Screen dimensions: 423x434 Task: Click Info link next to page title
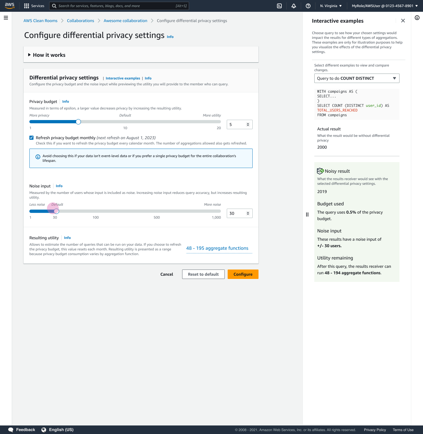tap(170, 37)
